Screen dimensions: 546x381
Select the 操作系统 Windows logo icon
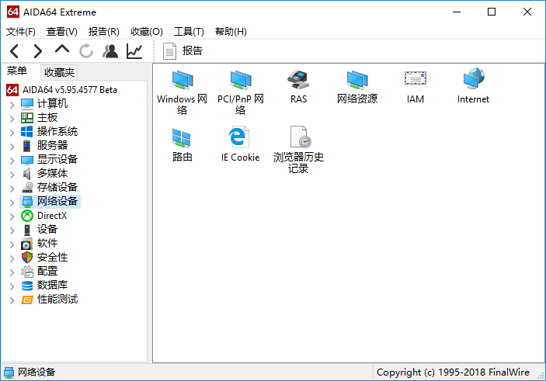coord(27,131)
